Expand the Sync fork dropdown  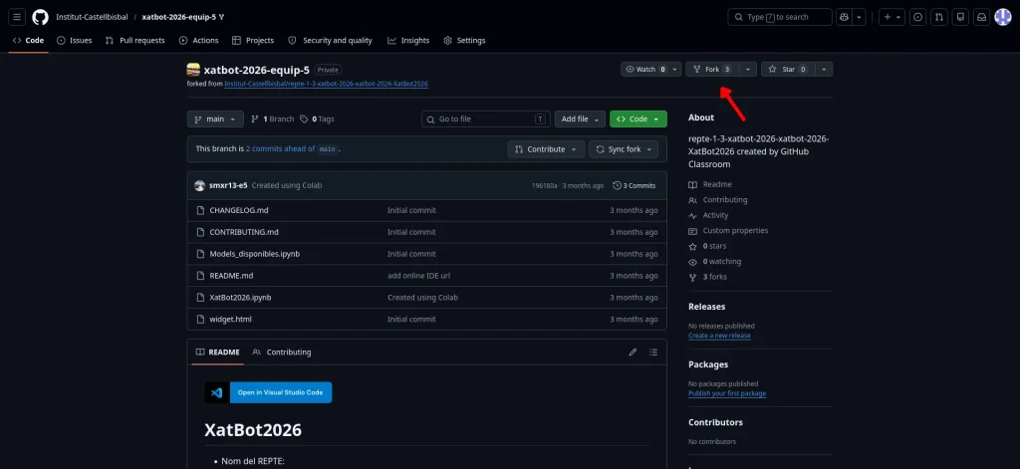(x=624, y=149)
